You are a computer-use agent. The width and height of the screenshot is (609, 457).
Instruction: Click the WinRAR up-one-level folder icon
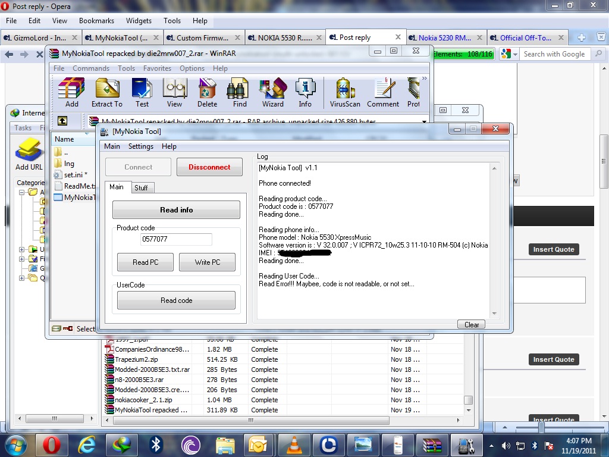click(x=62, y=121)
